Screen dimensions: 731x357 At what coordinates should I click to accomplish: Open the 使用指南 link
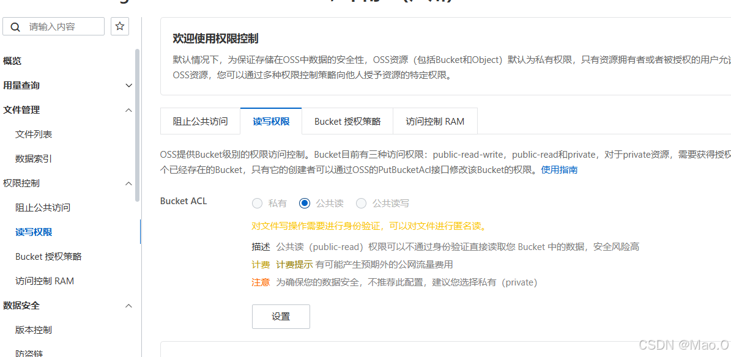point(560,170)
